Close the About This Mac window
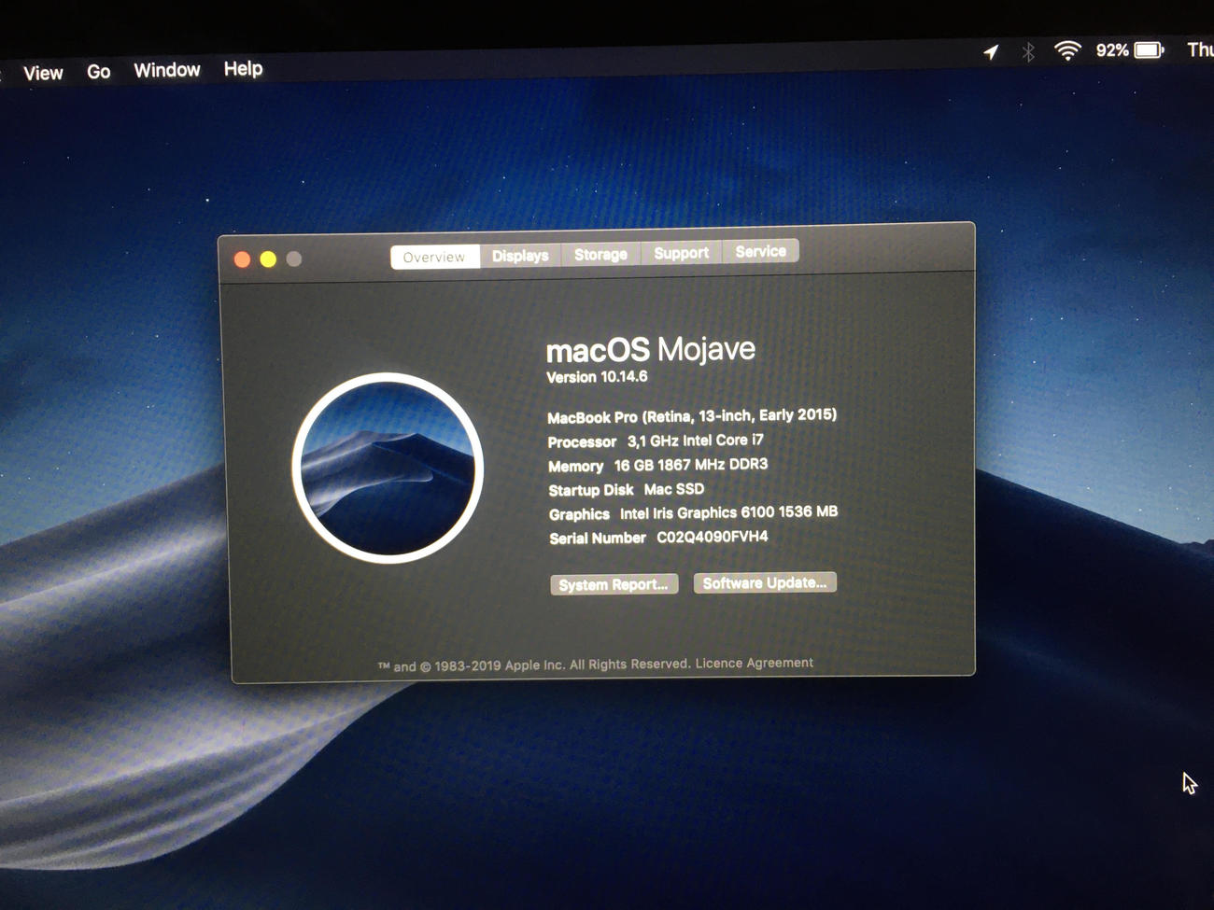The height and width of the screenshot is (910, 1214). pyautogui.click(x=242, y=259)
